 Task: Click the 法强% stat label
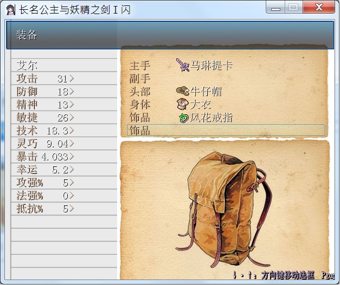(30, 196)
